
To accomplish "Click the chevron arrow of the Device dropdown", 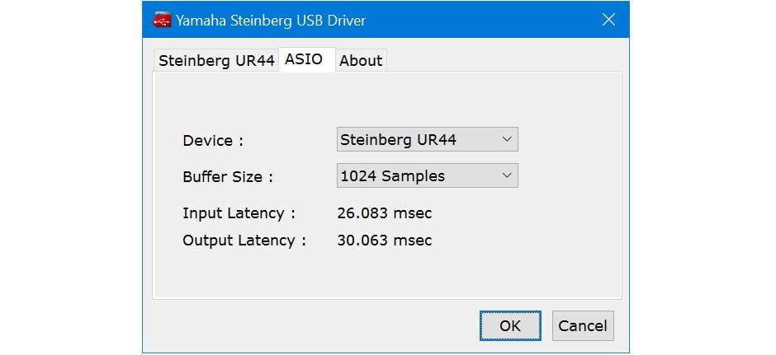I will tap(507, 139).
